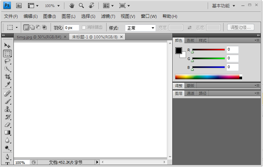Expand the toolbox double arrows
The image size is (263, 167).
tap(3, 35)
